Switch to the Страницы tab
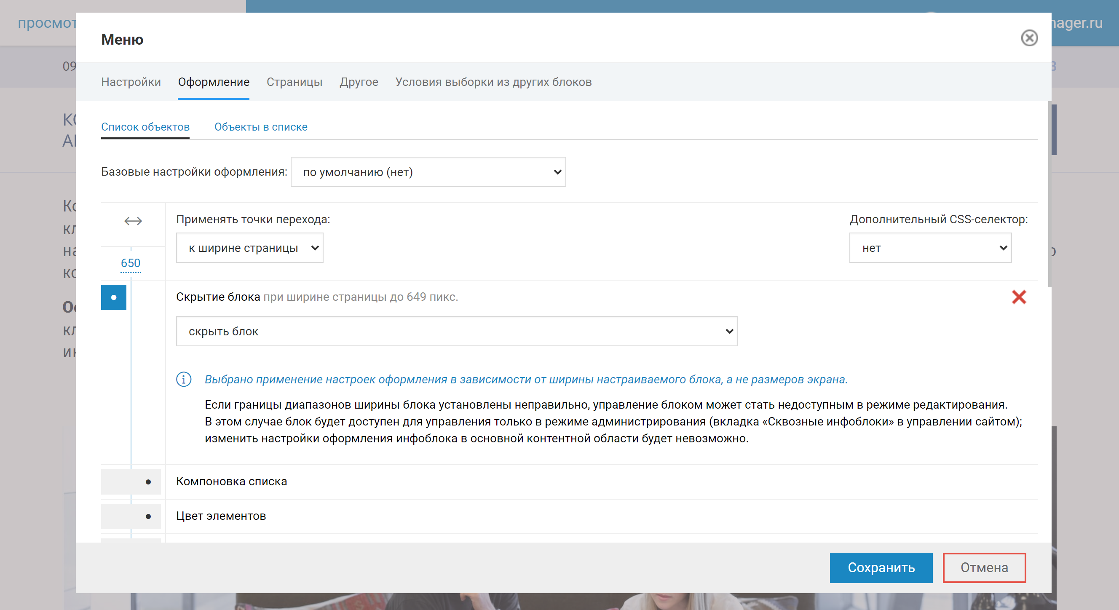This screenshot has width=1119, height=610. coord(294,82)
